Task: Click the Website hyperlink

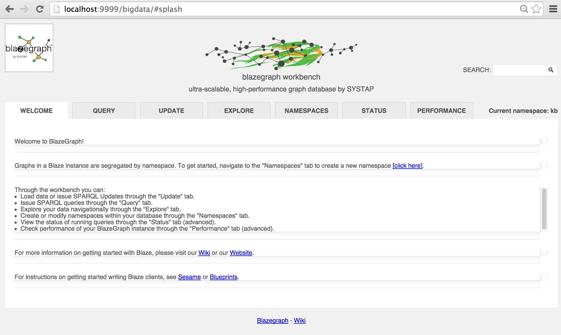Action: coord(241,252)
